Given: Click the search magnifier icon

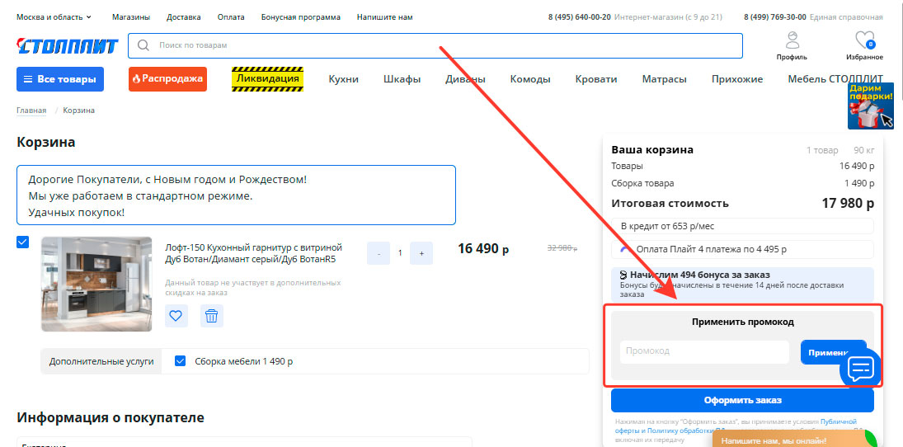Looking at the screenshot, I should click(x=143, y=45).
